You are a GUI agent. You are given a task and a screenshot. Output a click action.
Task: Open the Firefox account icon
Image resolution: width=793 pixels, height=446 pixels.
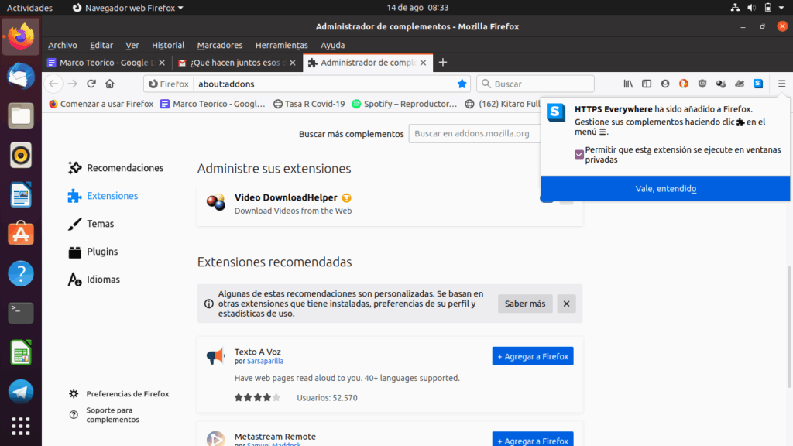[665, 84]
